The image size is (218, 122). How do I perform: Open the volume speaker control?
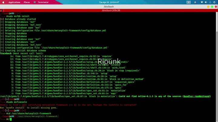pyautogui.click(x=206, y=2)
